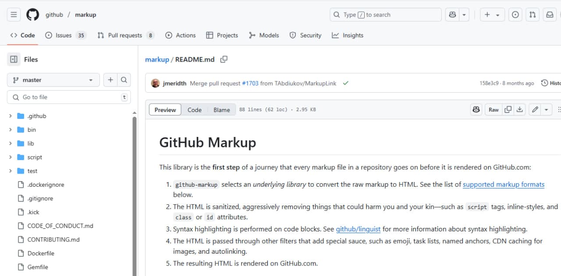Collapse the file tree panel icon
The width and height of the screenshot is (561, 276).
coord(14,59)
